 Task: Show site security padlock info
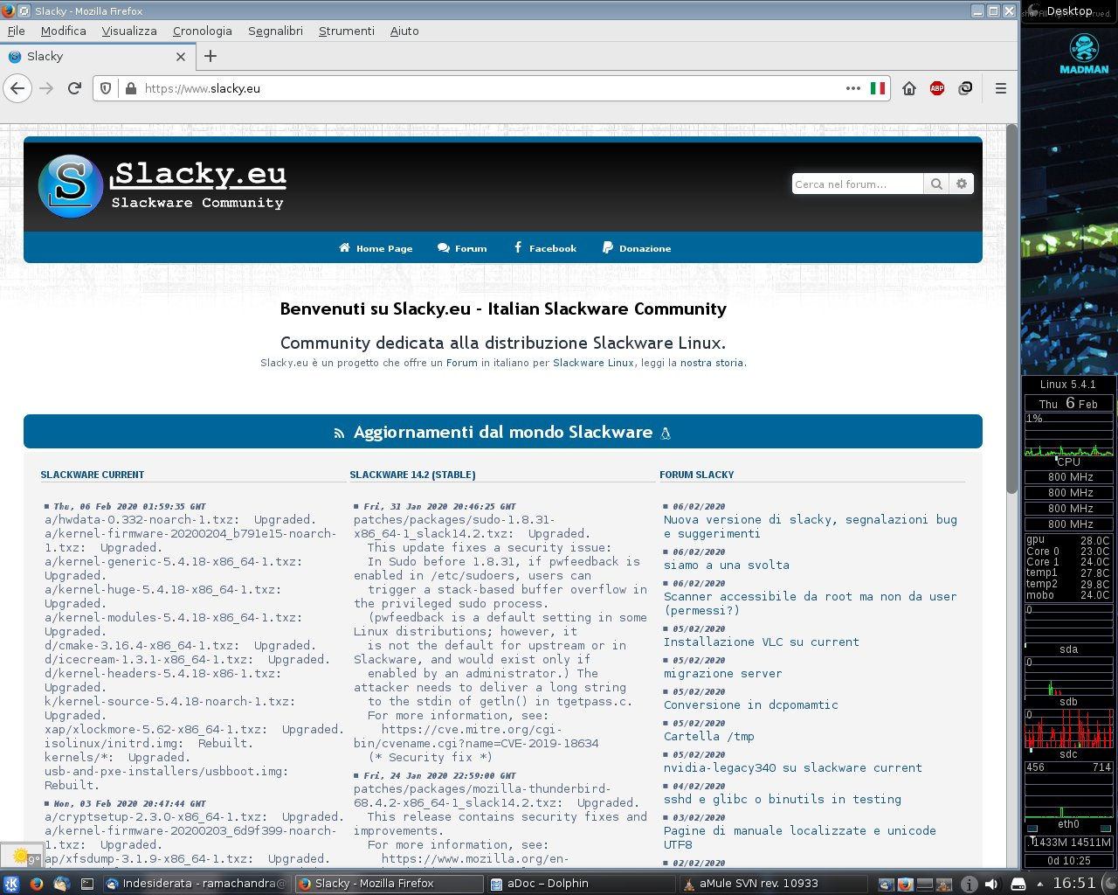coord(131,88)
